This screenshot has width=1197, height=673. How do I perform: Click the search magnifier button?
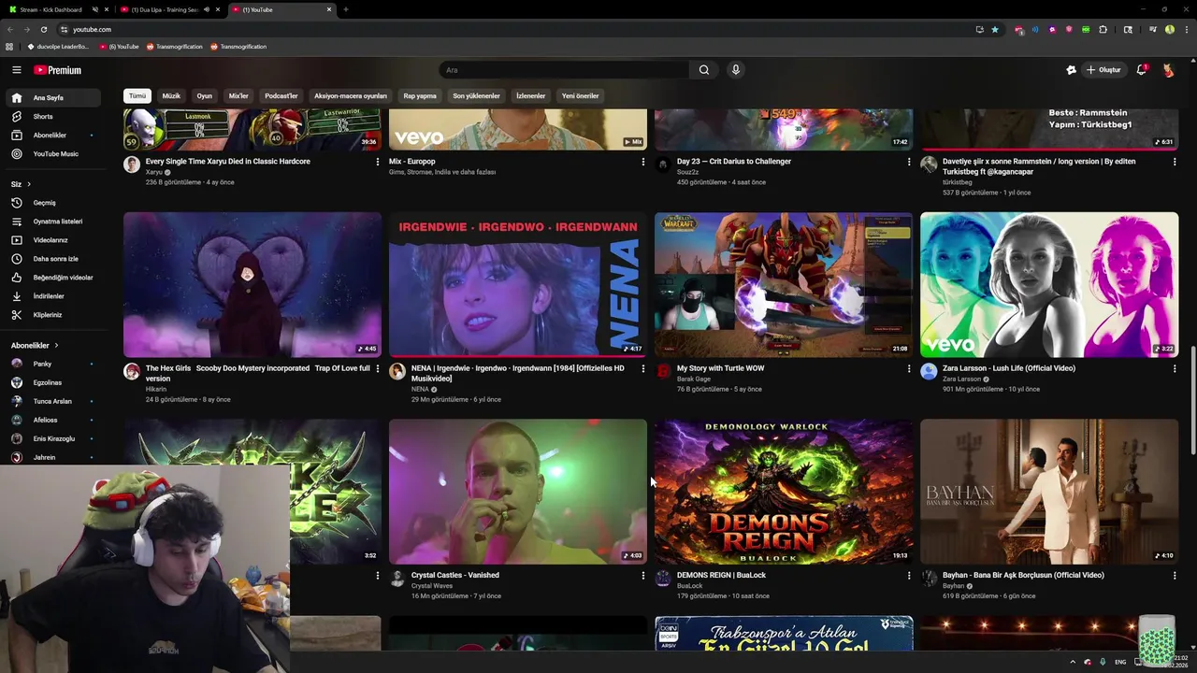click(x=704, y=70)
